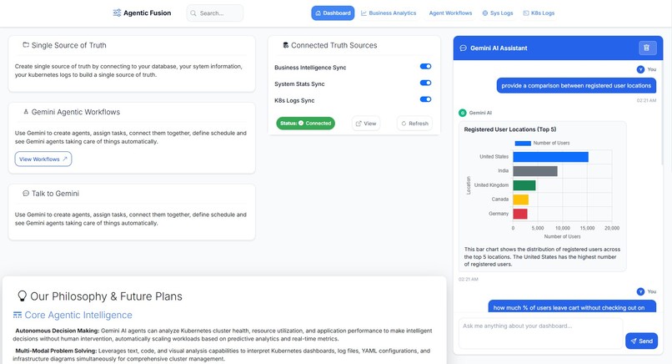Click the Our Philosophy & Future Plans heading
Screen dimensions: 672x364
pos(106,296)
